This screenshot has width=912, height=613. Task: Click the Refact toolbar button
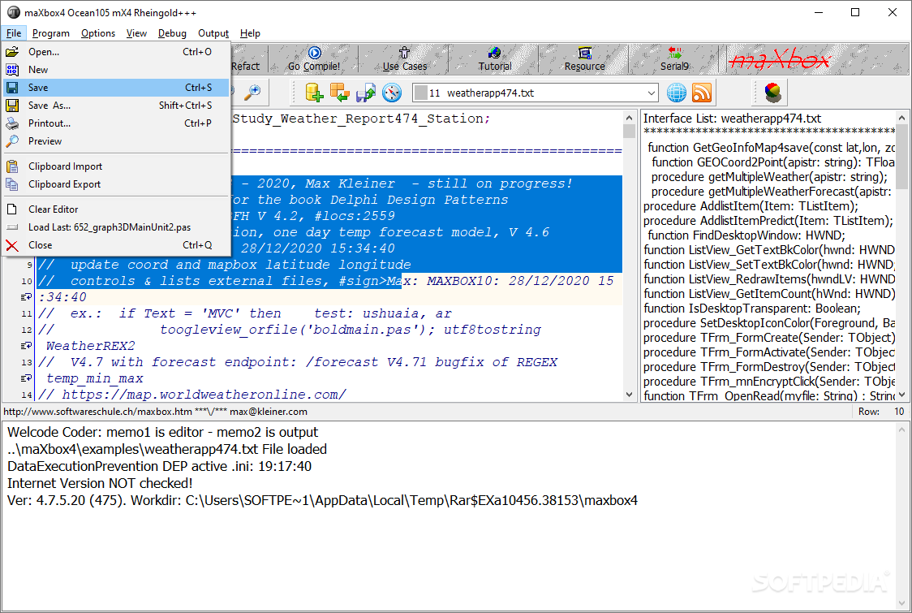[246, 66]
